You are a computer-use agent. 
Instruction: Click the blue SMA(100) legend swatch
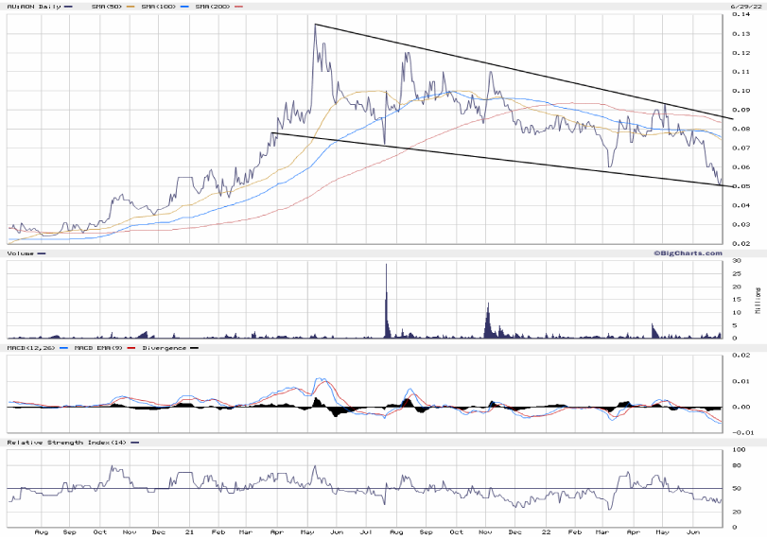(x=183, y=7)
